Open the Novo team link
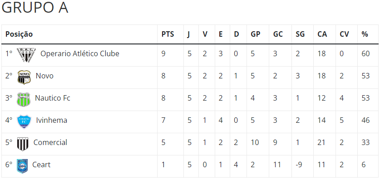Image resolution: width=380 pixels, height=179 pixels. pos(44,76)
